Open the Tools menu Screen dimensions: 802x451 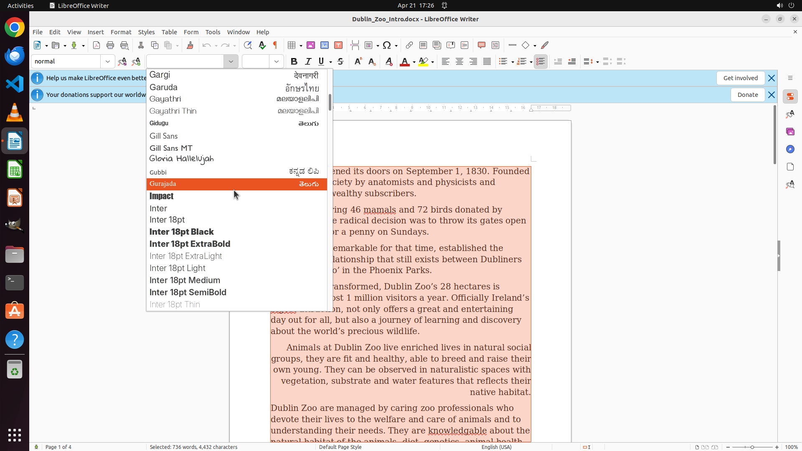[213, 32]
